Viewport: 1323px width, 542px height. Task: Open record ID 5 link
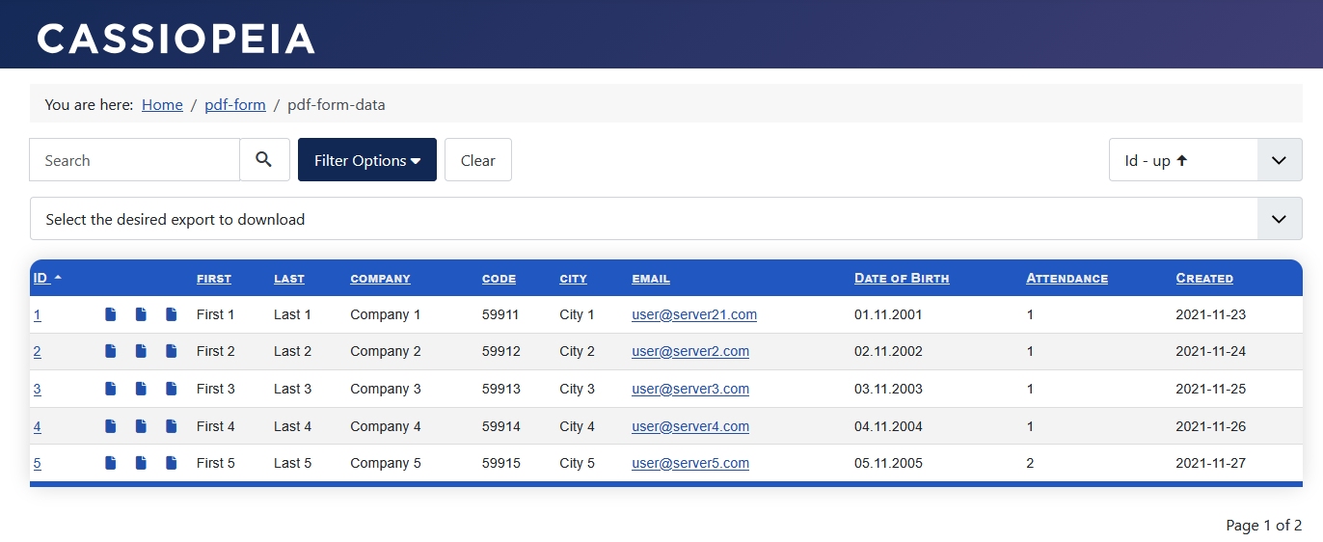point(38,463)
